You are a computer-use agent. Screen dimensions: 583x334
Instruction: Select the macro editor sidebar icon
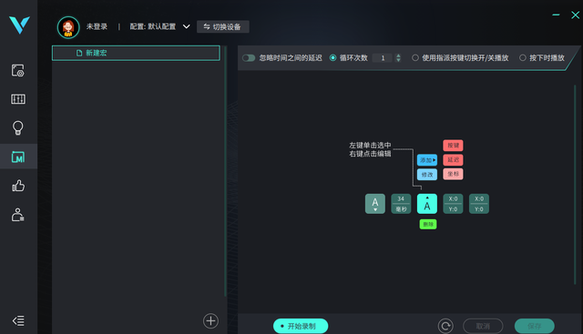point(18,157)
